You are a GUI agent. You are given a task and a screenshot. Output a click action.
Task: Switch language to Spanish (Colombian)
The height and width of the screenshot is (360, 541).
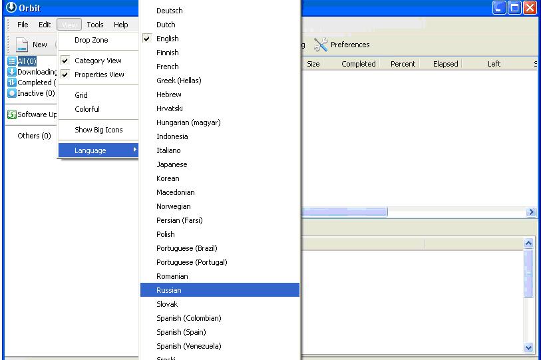(220, 318)
